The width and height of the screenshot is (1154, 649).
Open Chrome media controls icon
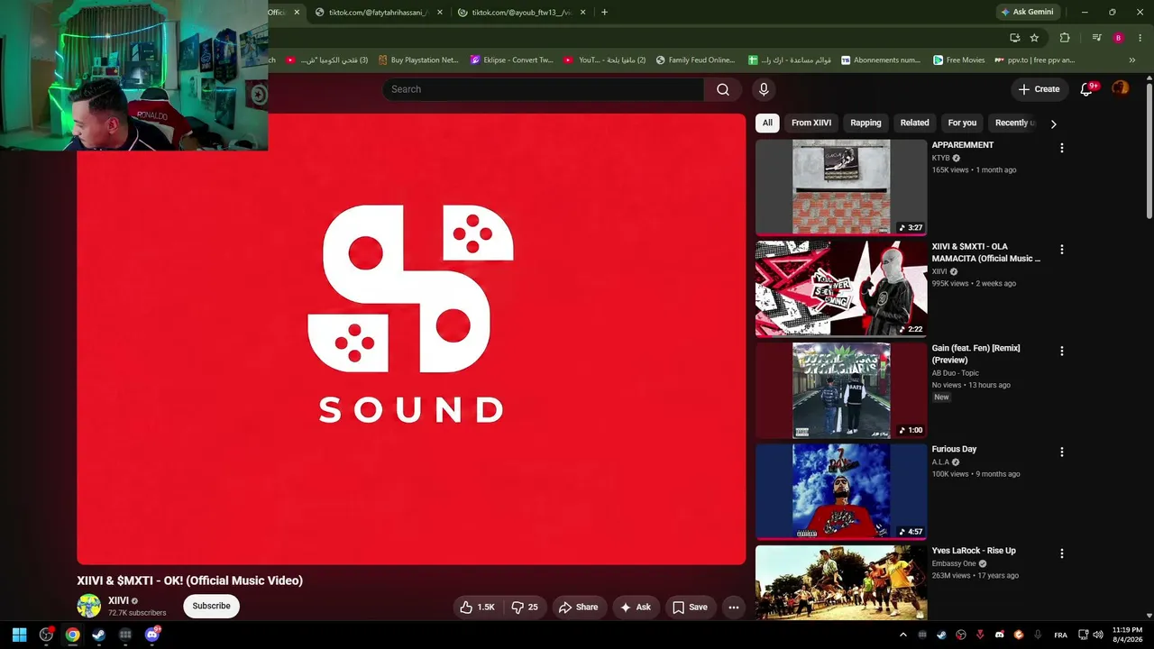(1096, 38)
